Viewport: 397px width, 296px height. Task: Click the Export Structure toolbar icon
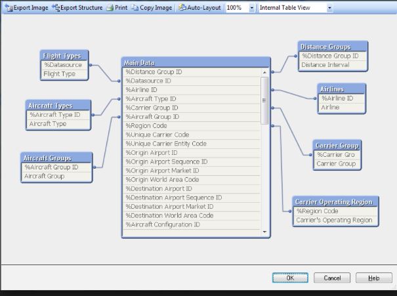pyautogui.click(x=56, y=8)
